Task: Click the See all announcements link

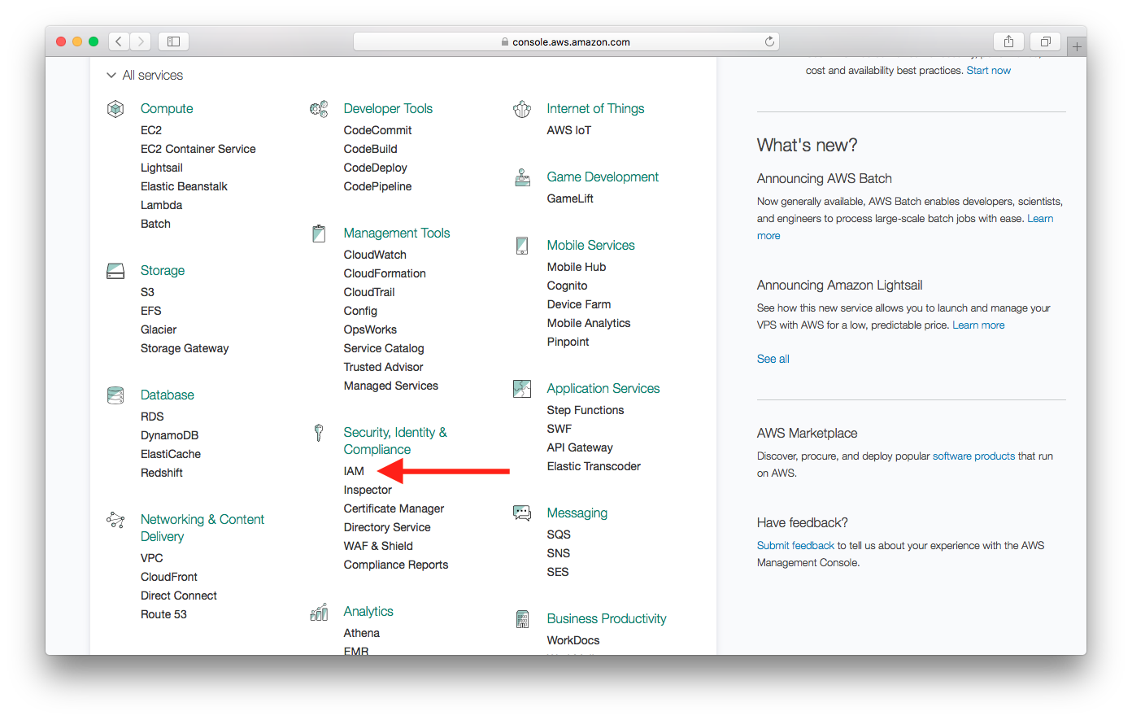Action: click(773, 359)
